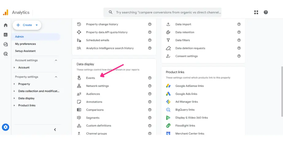Open the Home icon in left rail
Image resolution: width=283 pixels, height=141 pixels.
6,25
